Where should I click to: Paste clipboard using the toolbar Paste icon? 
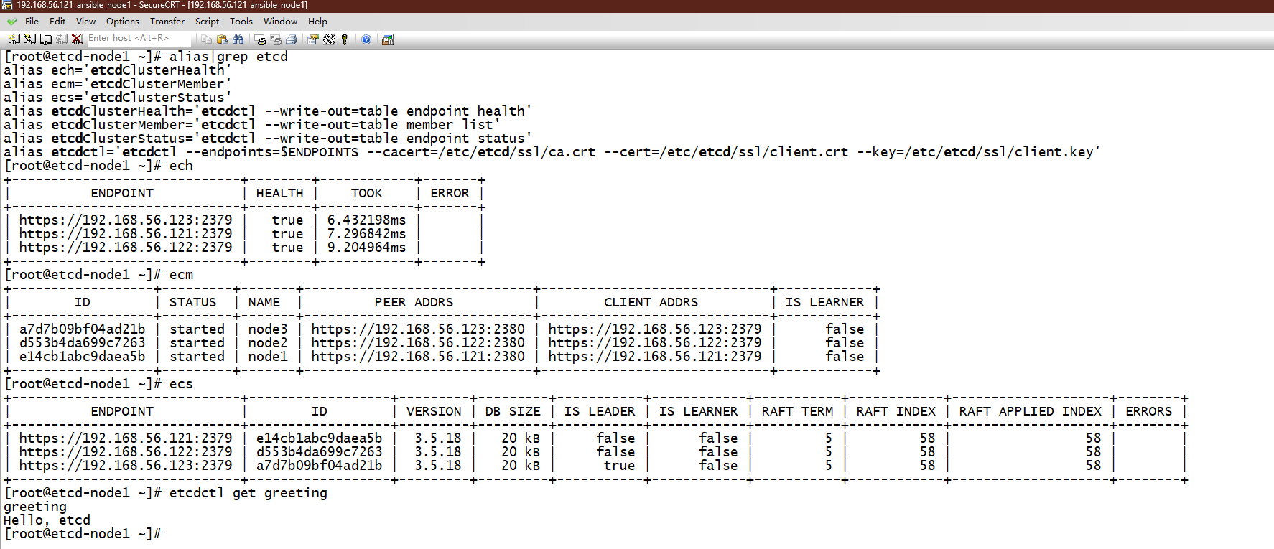pos(223,39)
